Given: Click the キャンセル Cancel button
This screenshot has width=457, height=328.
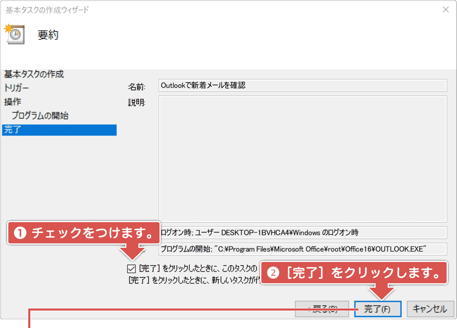Looking at the screenshot, I should click(430, 308).
